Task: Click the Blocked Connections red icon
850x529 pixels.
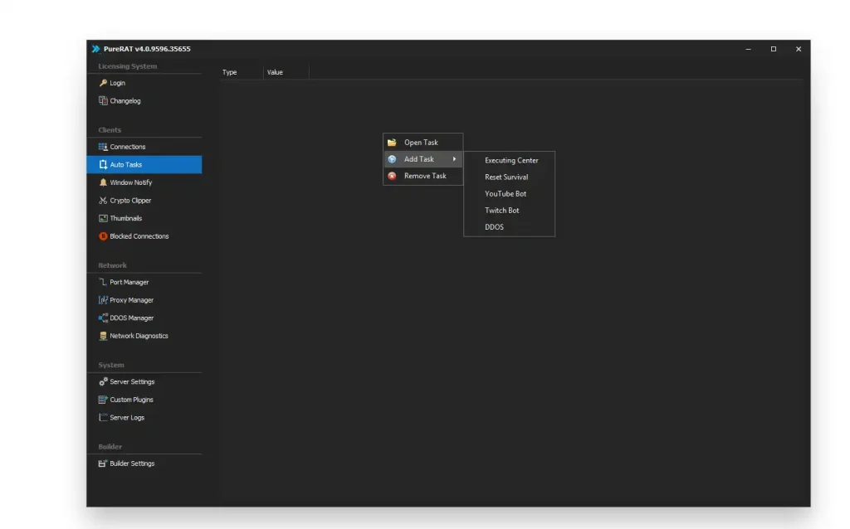Action: pyautogui.click(x=103, y=236)
